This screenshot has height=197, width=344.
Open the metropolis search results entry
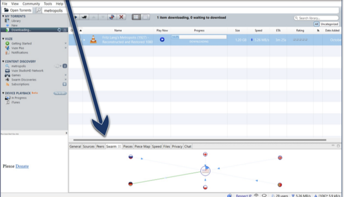coord(18,66)
